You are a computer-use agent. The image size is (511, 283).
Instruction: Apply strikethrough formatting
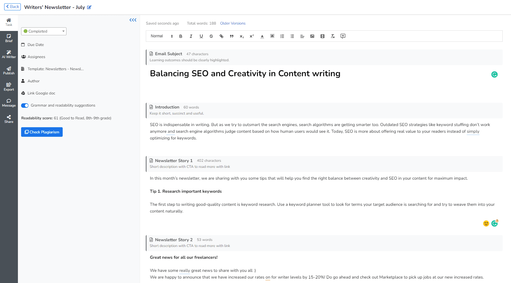[x=211, y=36]
